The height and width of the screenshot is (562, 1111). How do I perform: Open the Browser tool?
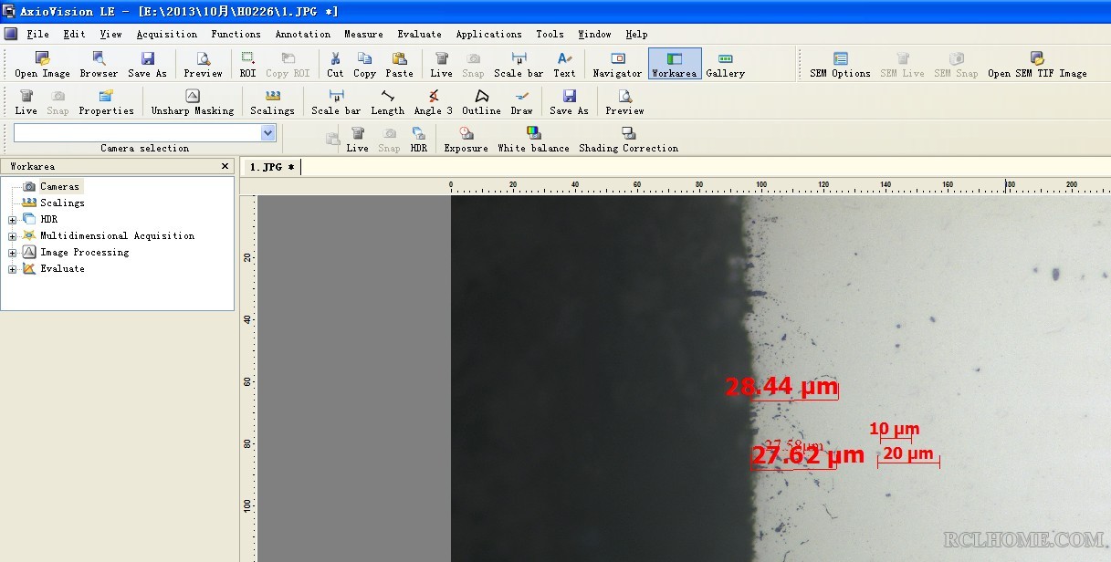99,64
